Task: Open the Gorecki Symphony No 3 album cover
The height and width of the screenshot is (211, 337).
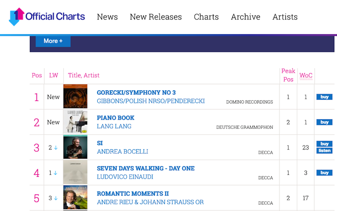Action: (75, 96)
